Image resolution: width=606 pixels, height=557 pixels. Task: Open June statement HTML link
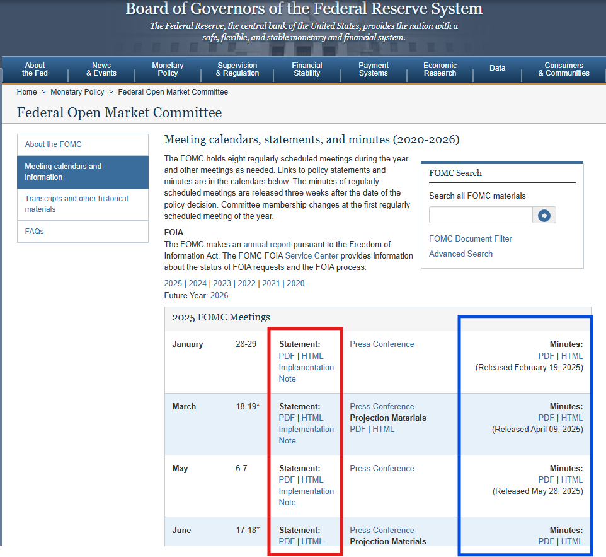(312, 541)
